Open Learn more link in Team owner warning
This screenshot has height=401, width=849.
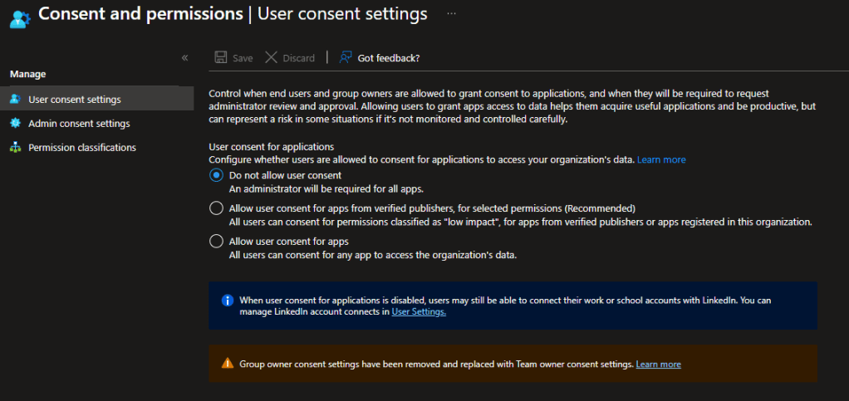[658, 364]
